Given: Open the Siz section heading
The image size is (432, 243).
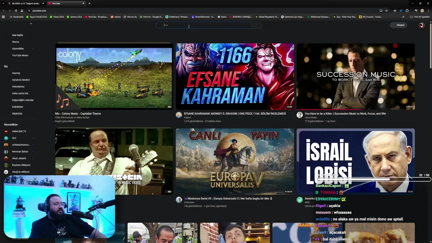Looking at the screenshot, I should pos(6,66).
